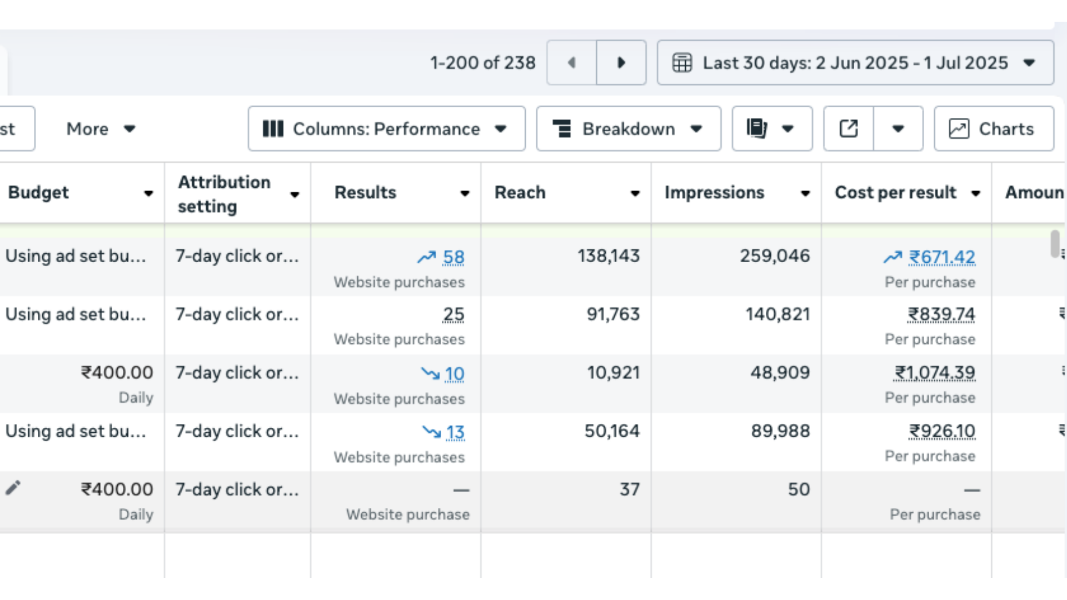Open the reports icon dropdown
The width and height of the screenshot is (1067, 600).
point(772,129)
